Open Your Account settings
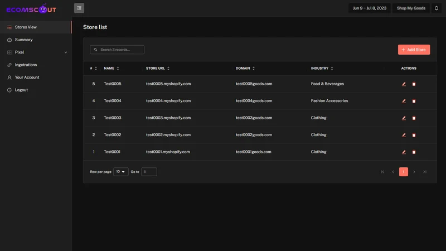The image size is (446, 251). click(36, 77)
